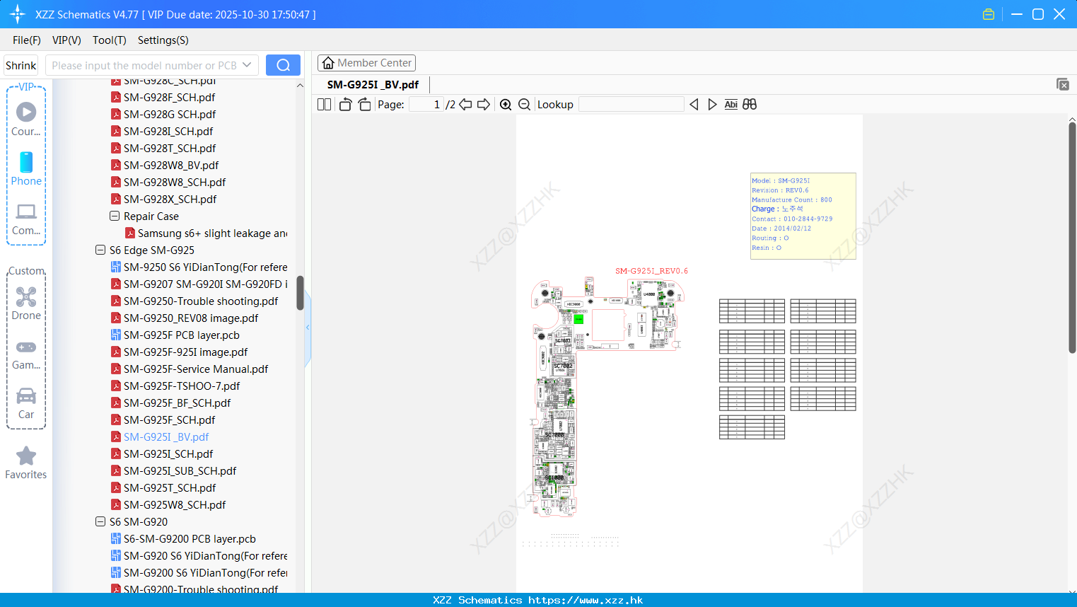This screenshot has height=607, width=1077.
Task: Select the Computer category
Action: coord(26,219)
